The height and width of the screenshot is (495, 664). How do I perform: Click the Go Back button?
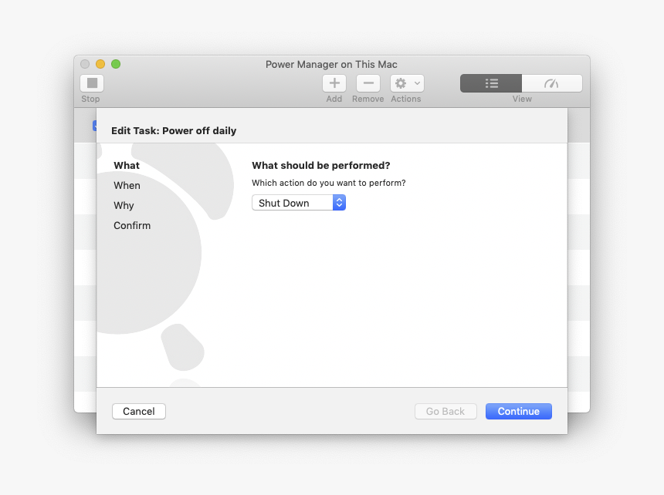[x=445, y=411]
